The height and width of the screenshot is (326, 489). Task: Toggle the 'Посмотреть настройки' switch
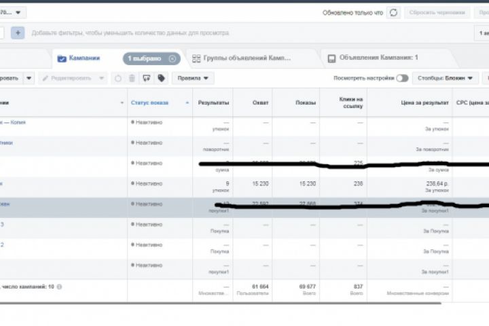tap(402, 78)
